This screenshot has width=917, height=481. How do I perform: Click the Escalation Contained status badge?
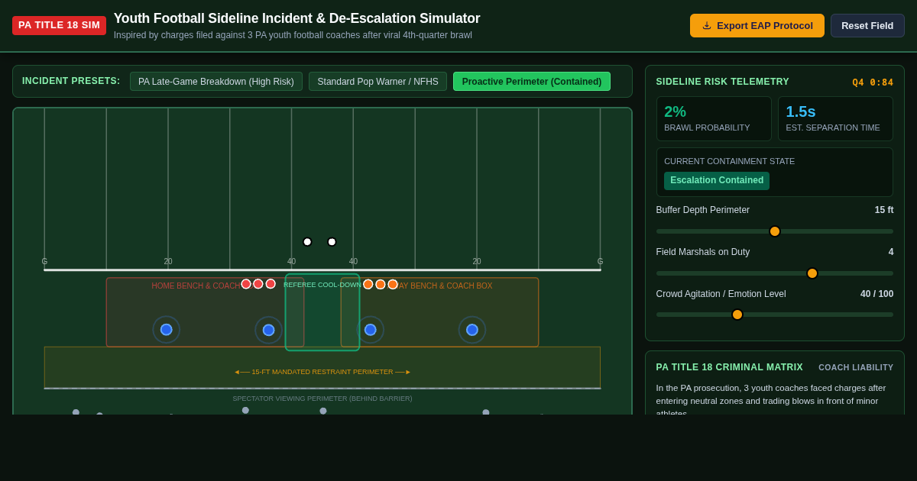717,181
